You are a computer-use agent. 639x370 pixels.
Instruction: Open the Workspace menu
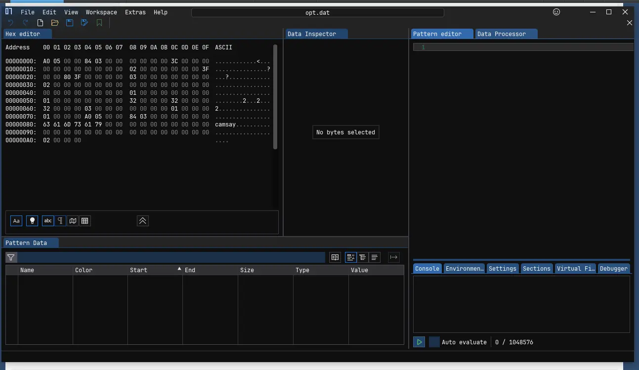[101, 12]
